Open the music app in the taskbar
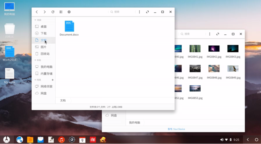Image resolution: width=261 pixels, height=144 pixels. pyautogui.click(x=62, y=140)
